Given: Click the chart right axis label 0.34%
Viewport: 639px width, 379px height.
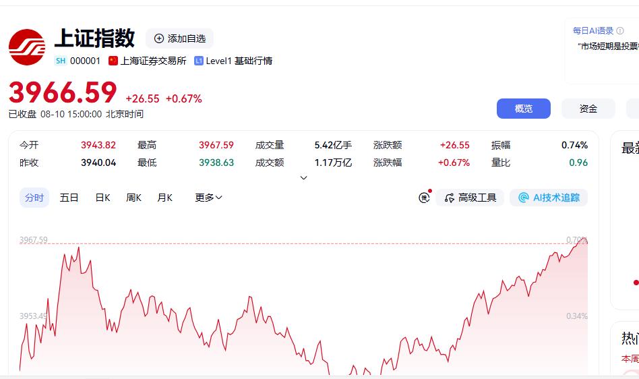Looking at the screenshot, I should point(576,316).
